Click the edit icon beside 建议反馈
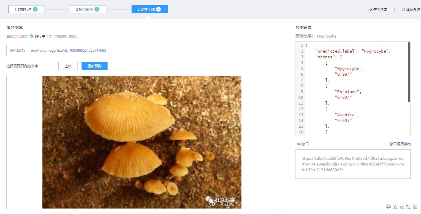Image resolution: width=421 pixels, height=214 pixels. click(x=403, y=9)
